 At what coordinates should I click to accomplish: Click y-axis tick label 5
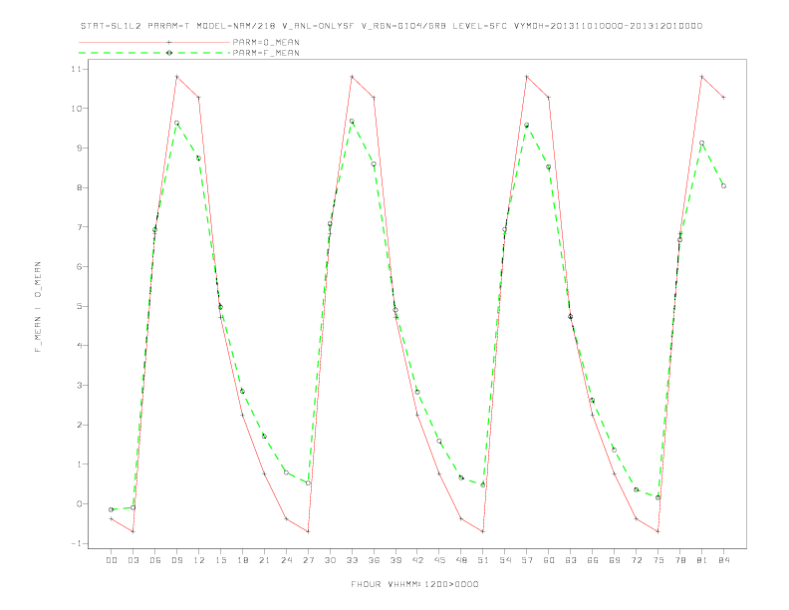80,307
